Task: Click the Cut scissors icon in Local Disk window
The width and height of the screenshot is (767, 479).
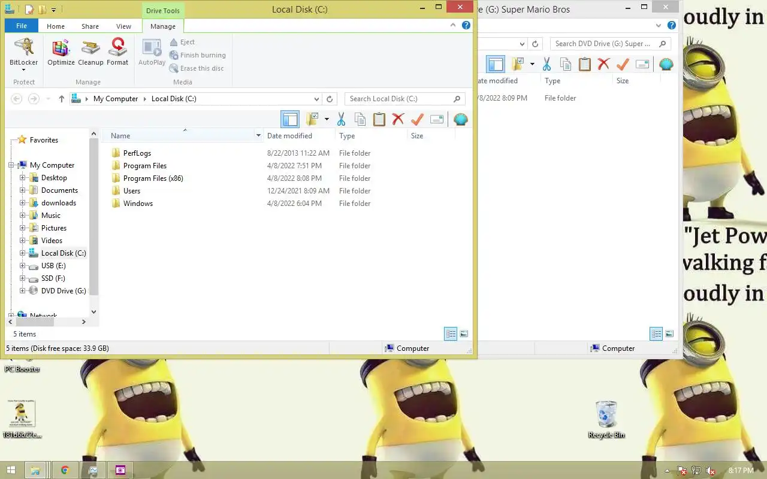Action: tap(341, 119)
